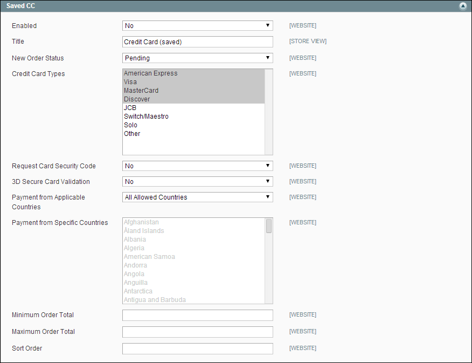
Task: Select Angola in countries list
Action: 194,274
